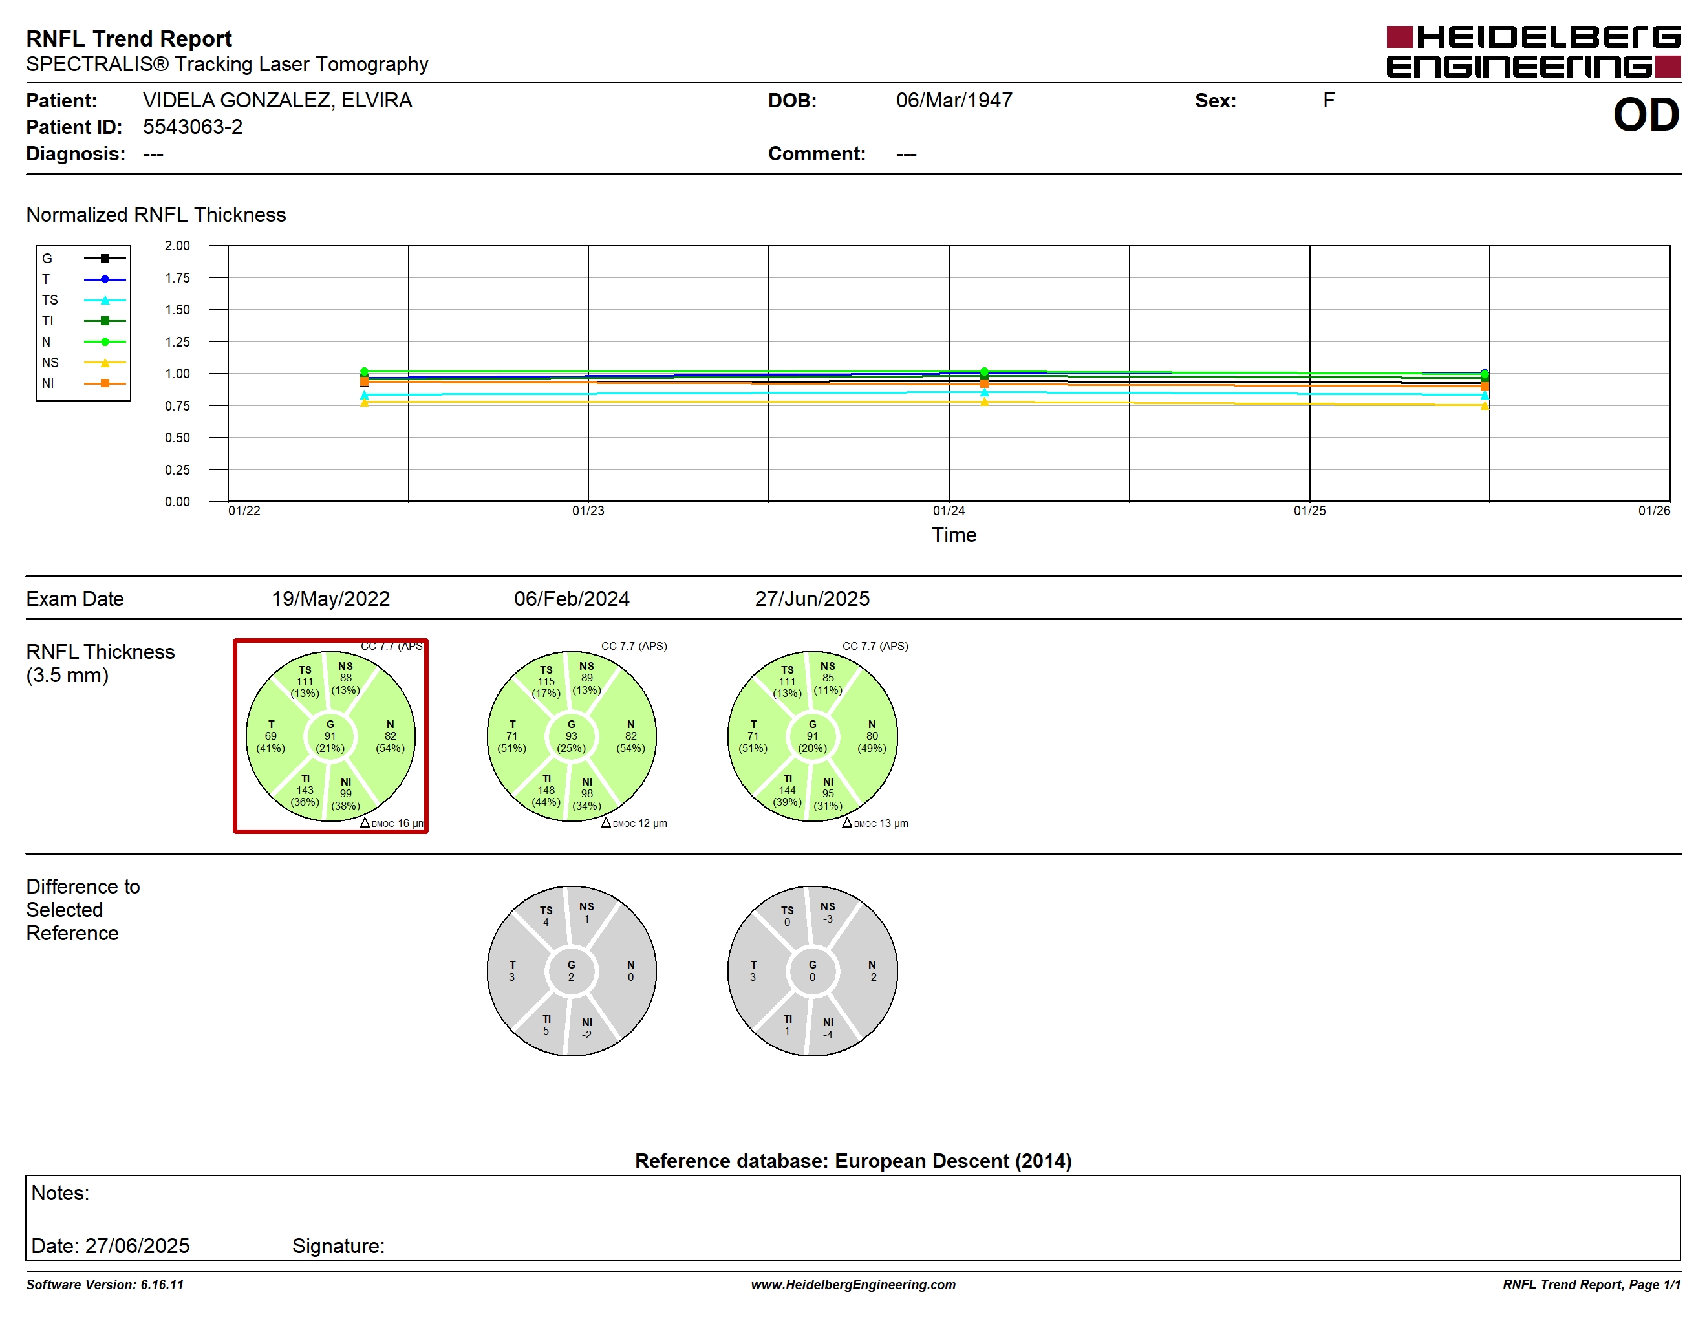Click the green data point at May 2022

pos(364,372)
